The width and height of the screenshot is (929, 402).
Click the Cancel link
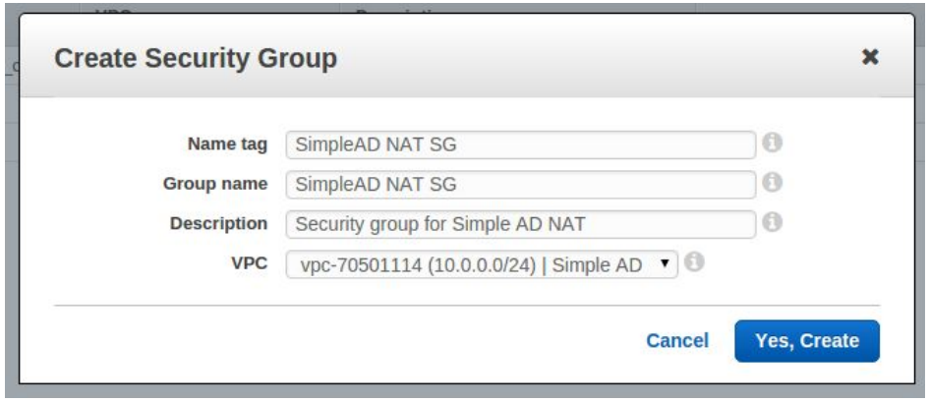point(676,341)
